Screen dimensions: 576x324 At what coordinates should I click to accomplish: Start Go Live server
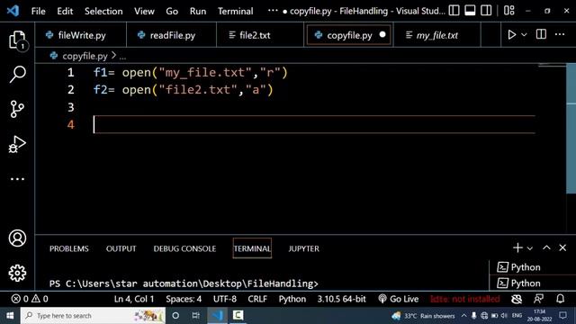(x=398, y=299)
